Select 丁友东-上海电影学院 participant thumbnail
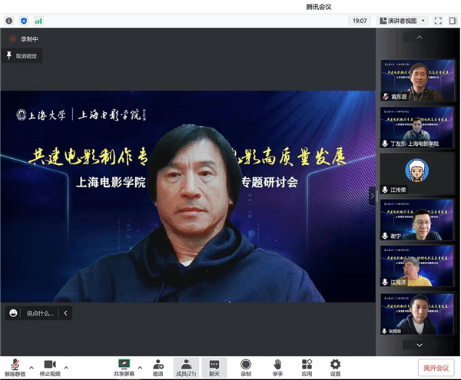The width and height of the screenshot is (461, 380). (417, 127)
